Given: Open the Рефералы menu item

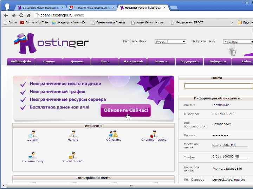Looking at the screenshot, I should (x=218, y=62).
